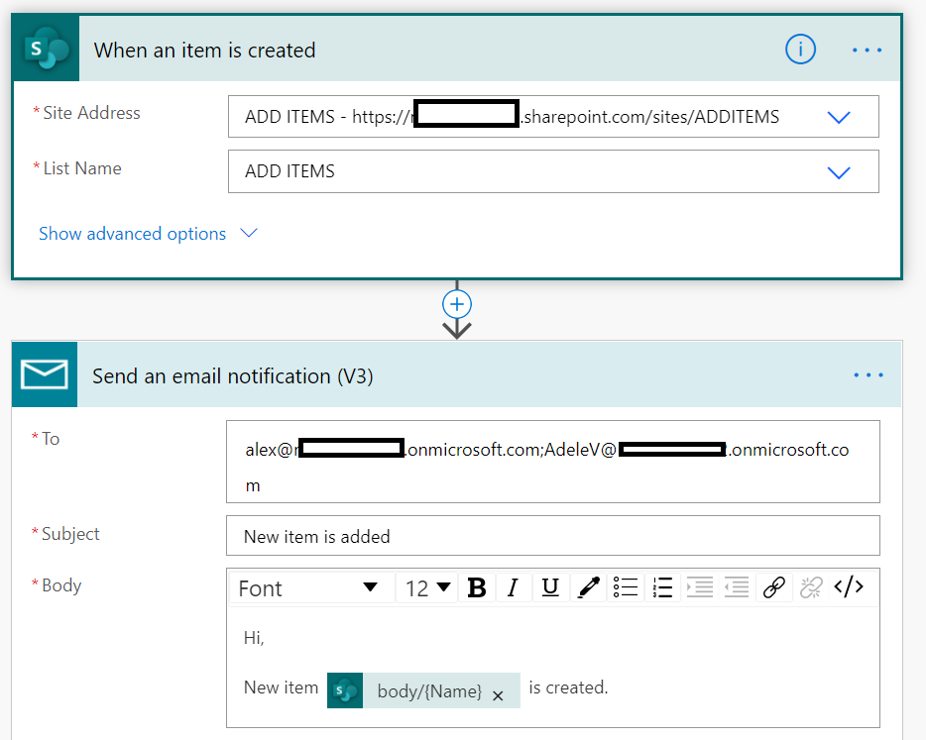This screenshot has height=740, width=926.
Task: Click the Hi, line in email body
Action: (254, 638)
